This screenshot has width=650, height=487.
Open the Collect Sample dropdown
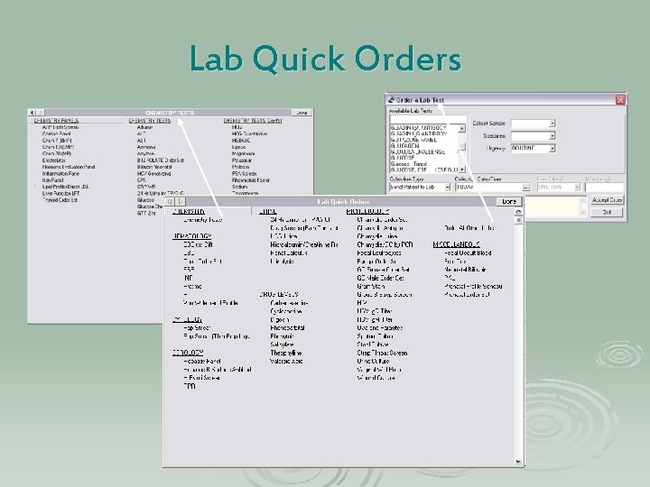click(552, 124)
